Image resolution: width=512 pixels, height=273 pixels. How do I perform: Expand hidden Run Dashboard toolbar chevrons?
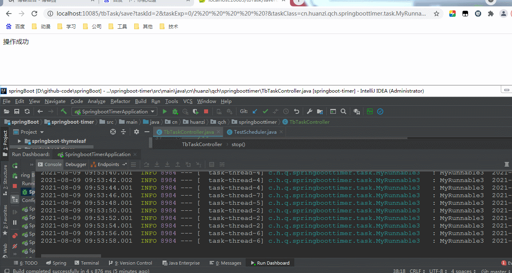tap(32, 164)
